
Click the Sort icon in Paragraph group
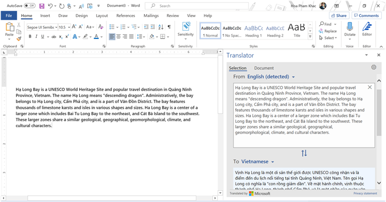160,27
